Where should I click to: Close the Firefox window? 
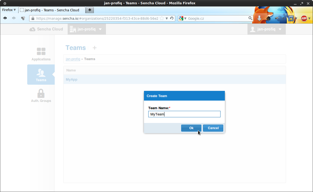(x=308, y=4)
